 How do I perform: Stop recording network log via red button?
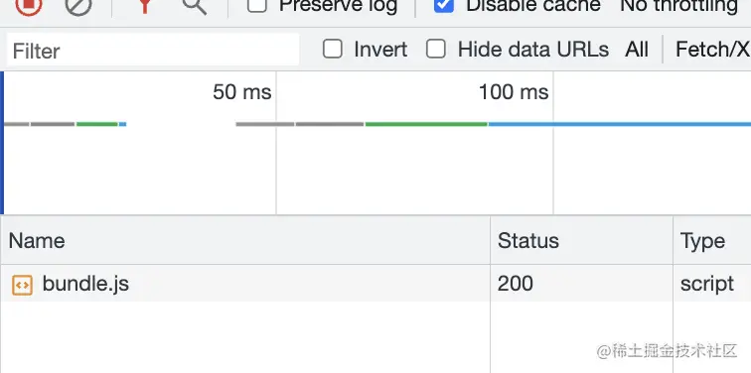coord(29,6)
